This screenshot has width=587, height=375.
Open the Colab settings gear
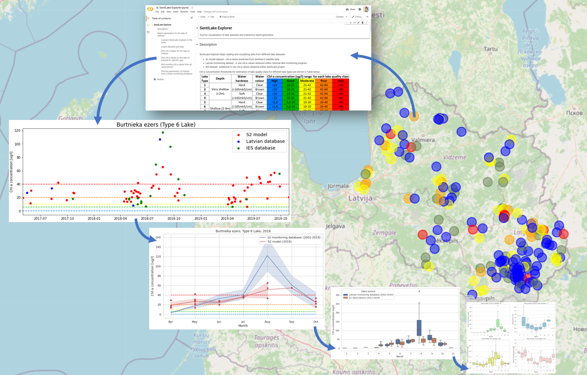pyautogui.click(x=360, y=9)
